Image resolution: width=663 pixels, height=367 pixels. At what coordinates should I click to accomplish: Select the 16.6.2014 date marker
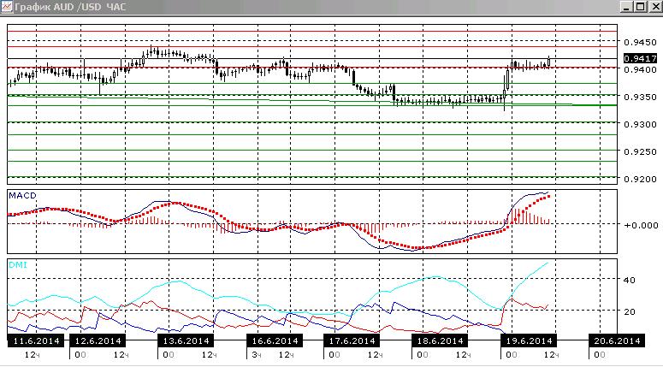(x=275, y=340)
